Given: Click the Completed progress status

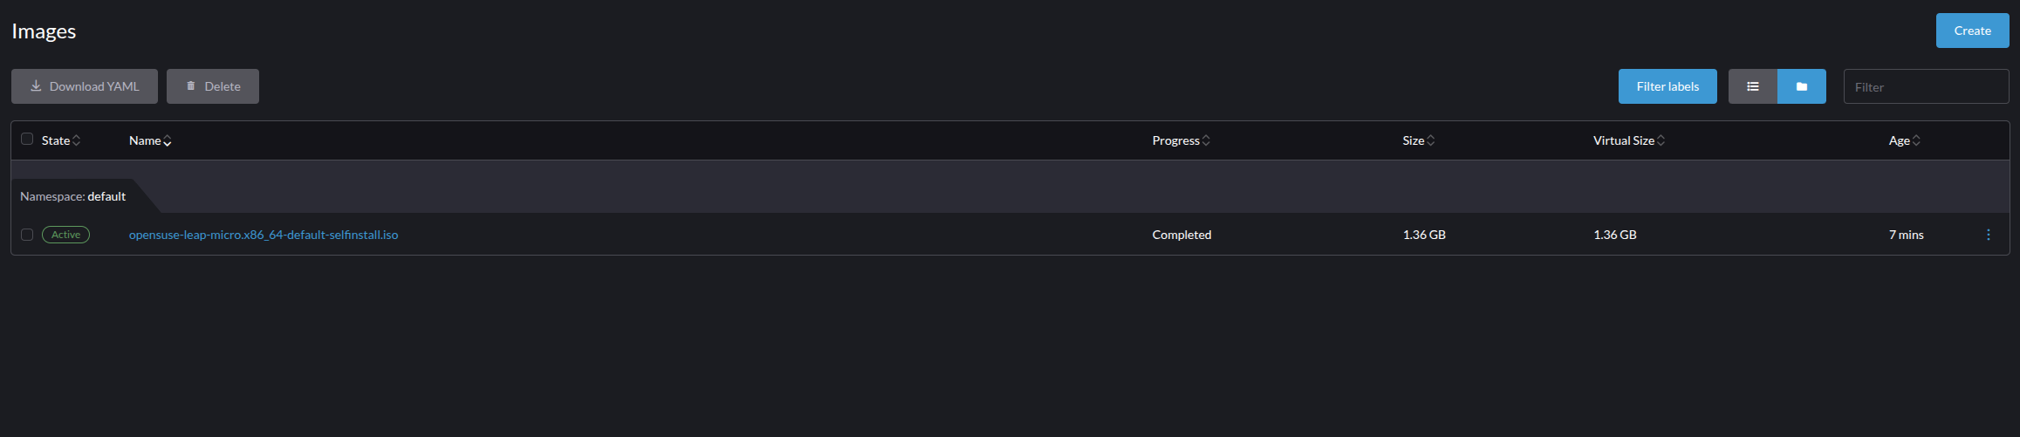Looking at the screenshot, I should pyautogui.click(x=1181, y=235).
